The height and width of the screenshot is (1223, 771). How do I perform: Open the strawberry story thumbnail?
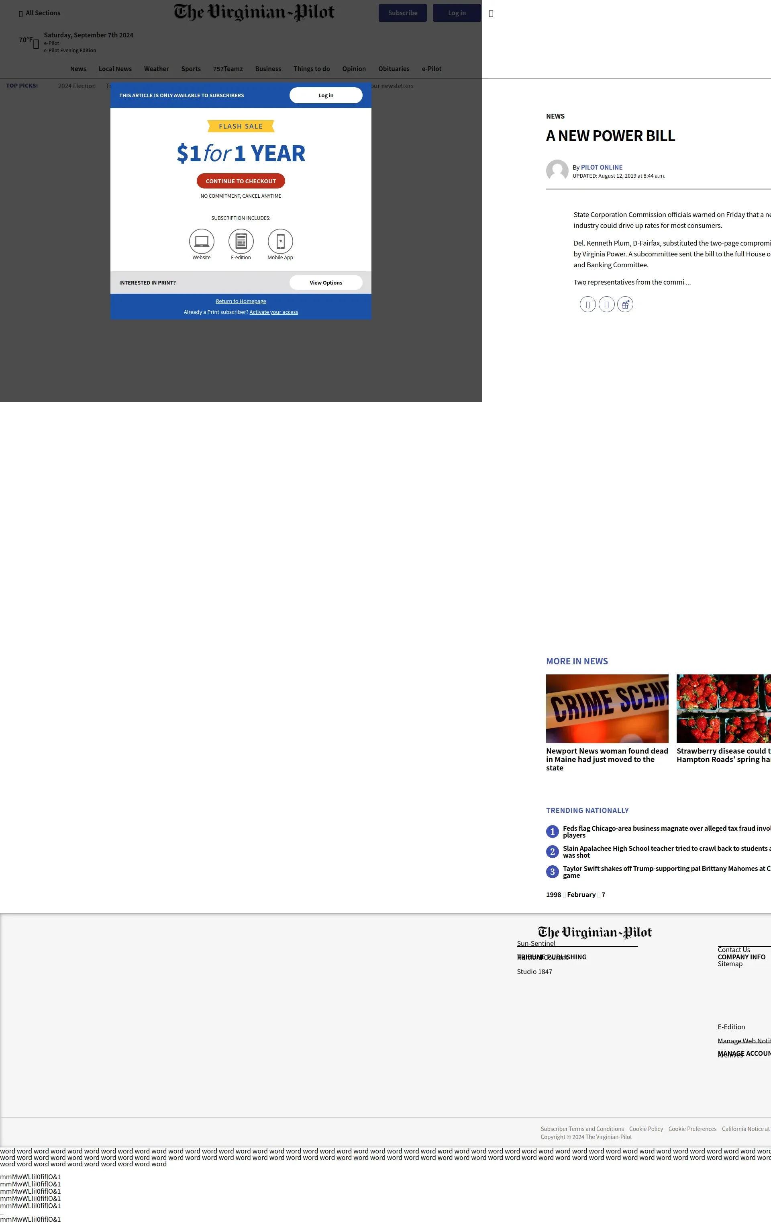(x=724, y=709)
